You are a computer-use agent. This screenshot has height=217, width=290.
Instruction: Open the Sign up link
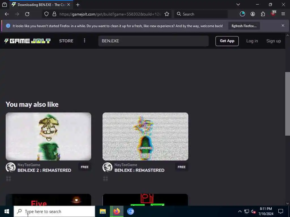[274, 41]
